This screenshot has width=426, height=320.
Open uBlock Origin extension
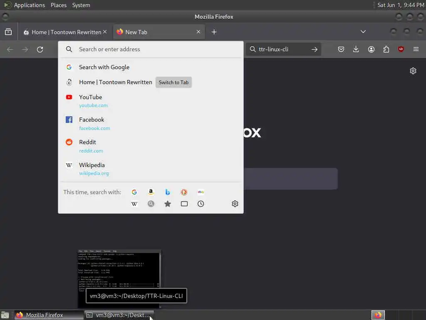click(x=401, y=49)
